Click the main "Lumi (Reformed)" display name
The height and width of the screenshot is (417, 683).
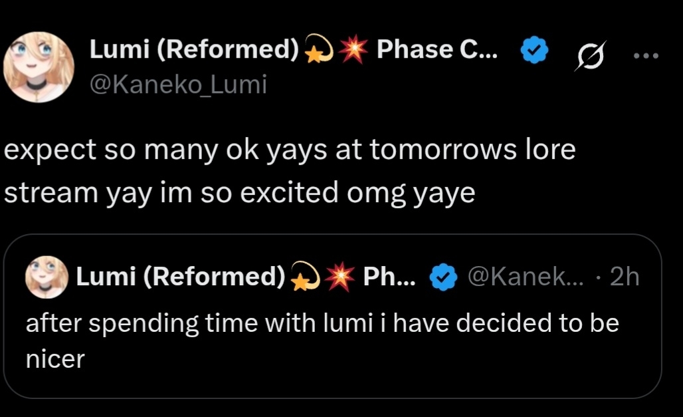pyautogui.click(x=194, y=50)
